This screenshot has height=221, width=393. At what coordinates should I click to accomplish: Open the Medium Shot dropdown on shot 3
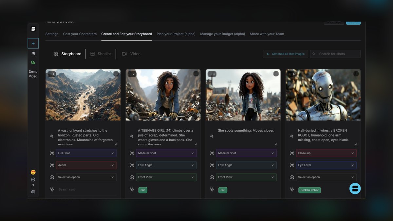coord(246,153)
